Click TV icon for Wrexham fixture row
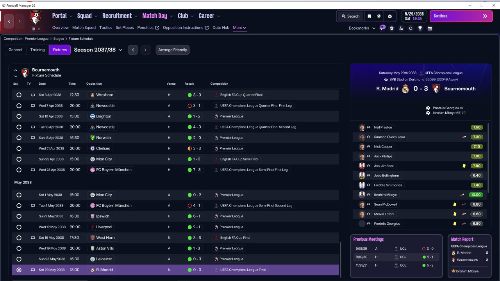The width and height of the screenshot is (500, 281). coord(33,95)
